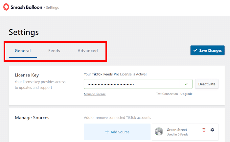Click the Settings breadcrumb in header

[52, 7]
